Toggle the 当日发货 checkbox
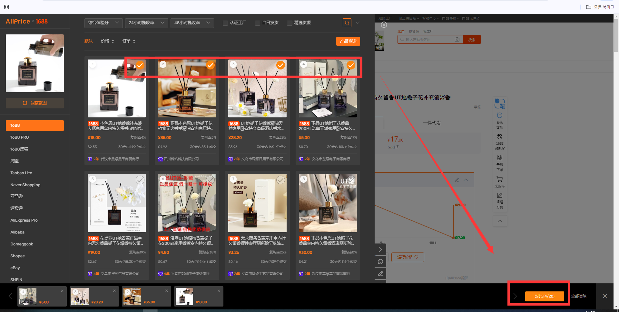This screenshot has height=312, width=619. pyautogui.click(x=257, y=23)
